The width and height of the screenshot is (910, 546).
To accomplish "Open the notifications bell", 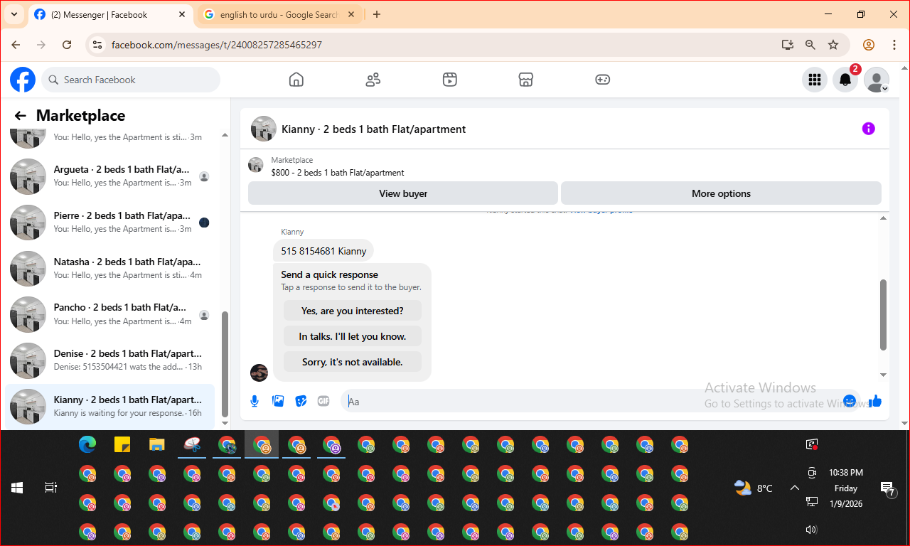I will click(845, 80).
